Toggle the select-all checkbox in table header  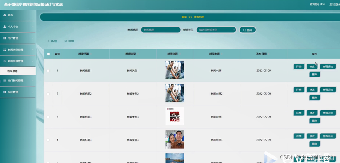(x=48, y=54)
